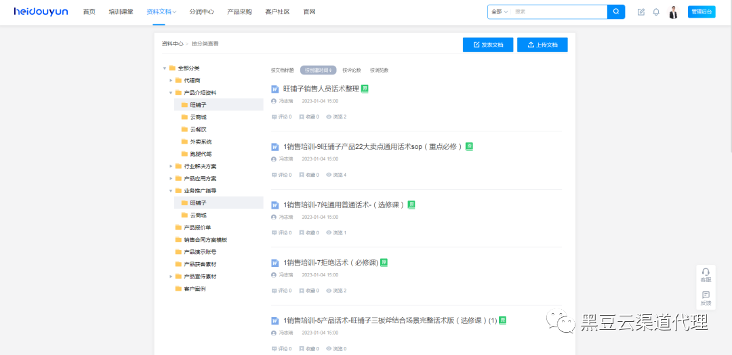The image size is (732, 355).
Task: Expand the 代理商 folder
Action: coord(171,80)
